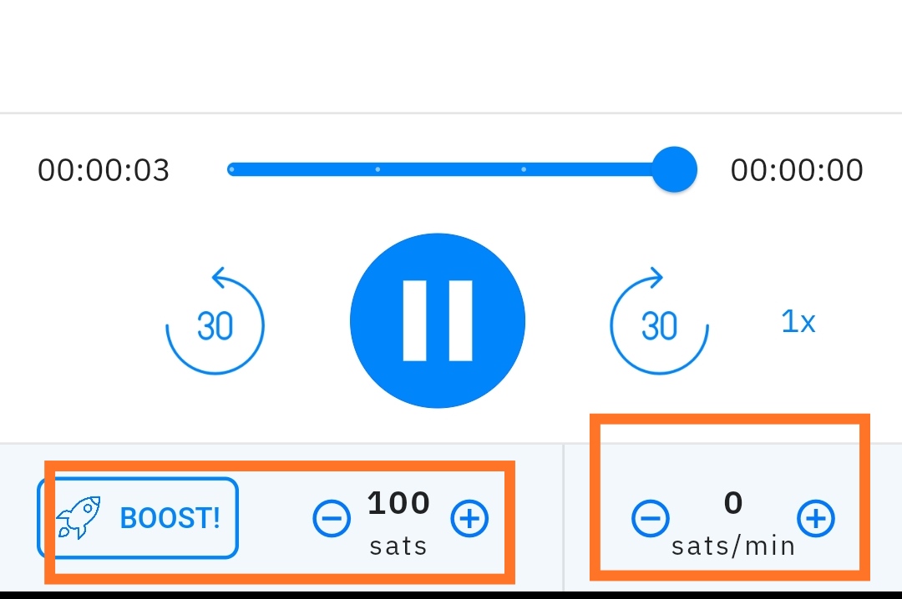
Task: Tap the remaining time 00:00:00
Action: click(797, 170)
